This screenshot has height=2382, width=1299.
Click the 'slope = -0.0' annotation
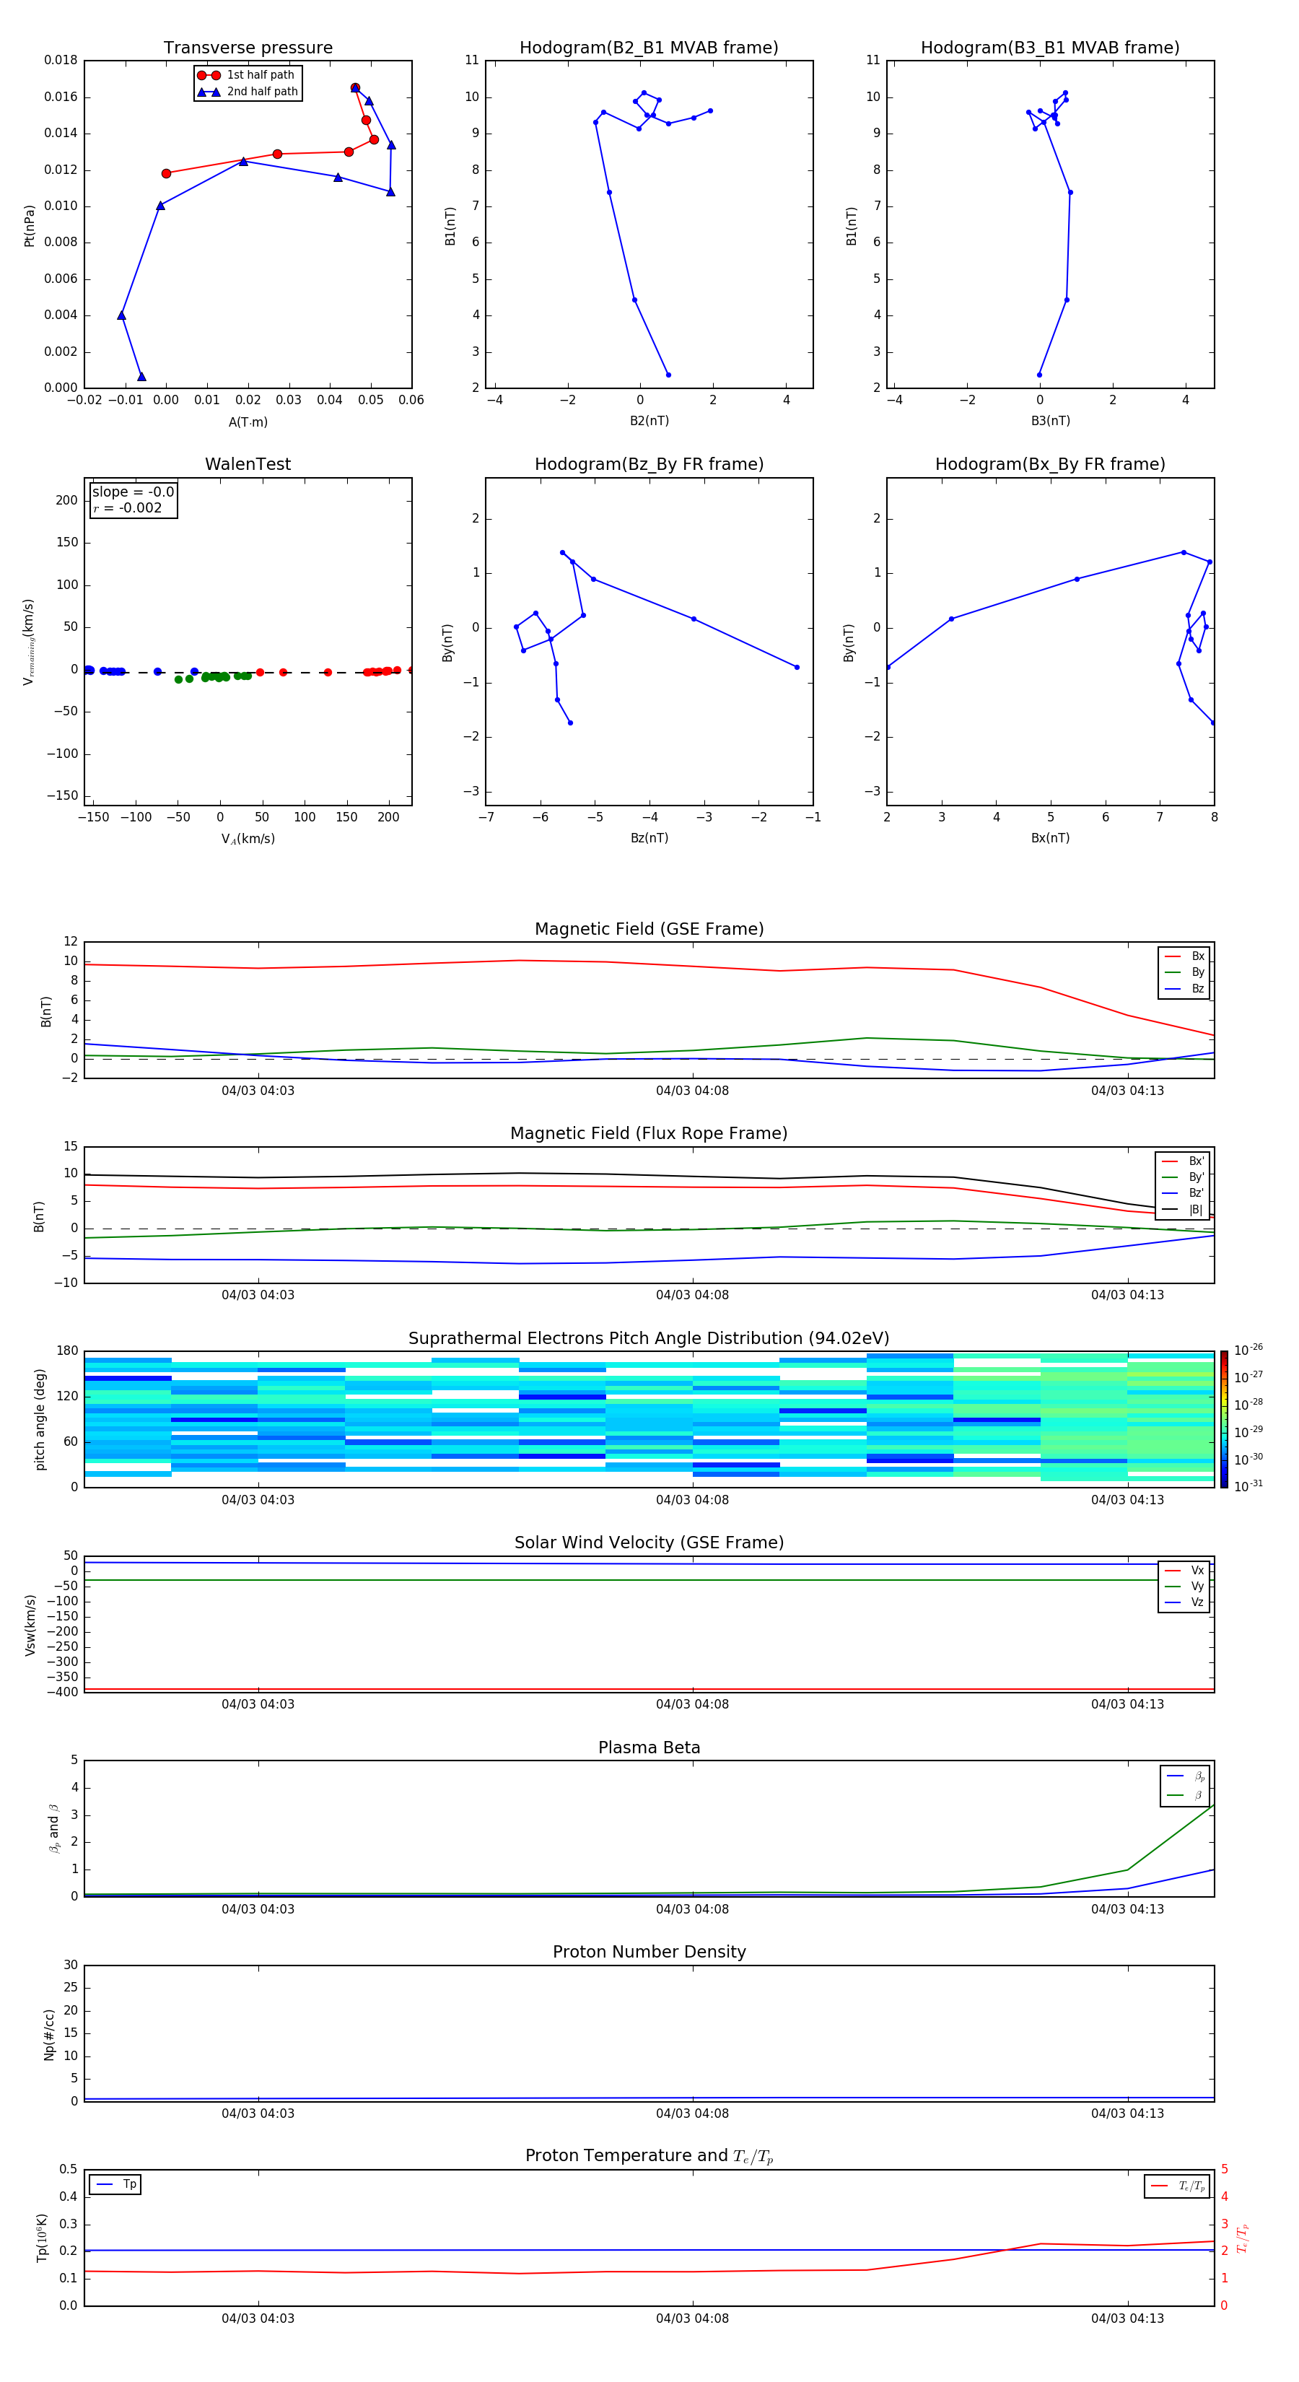tap(133, 492)
